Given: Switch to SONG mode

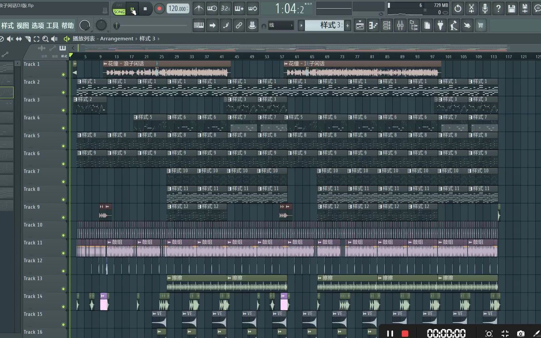Looking at the screenshot, I should click(119, 12).
